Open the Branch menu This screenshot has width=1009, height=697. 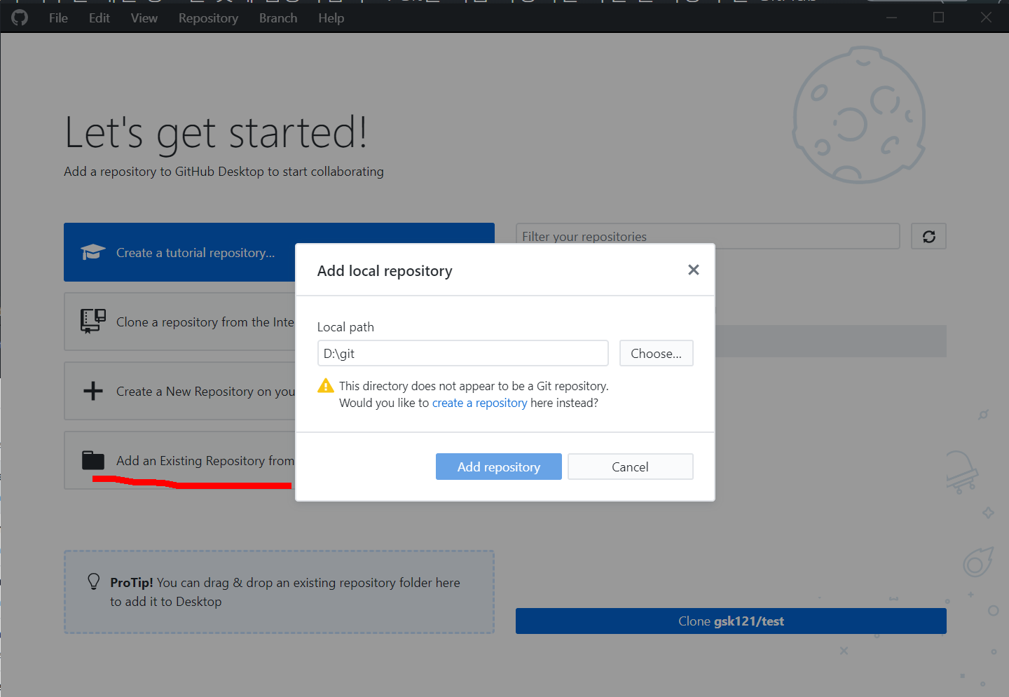(278, 18)
